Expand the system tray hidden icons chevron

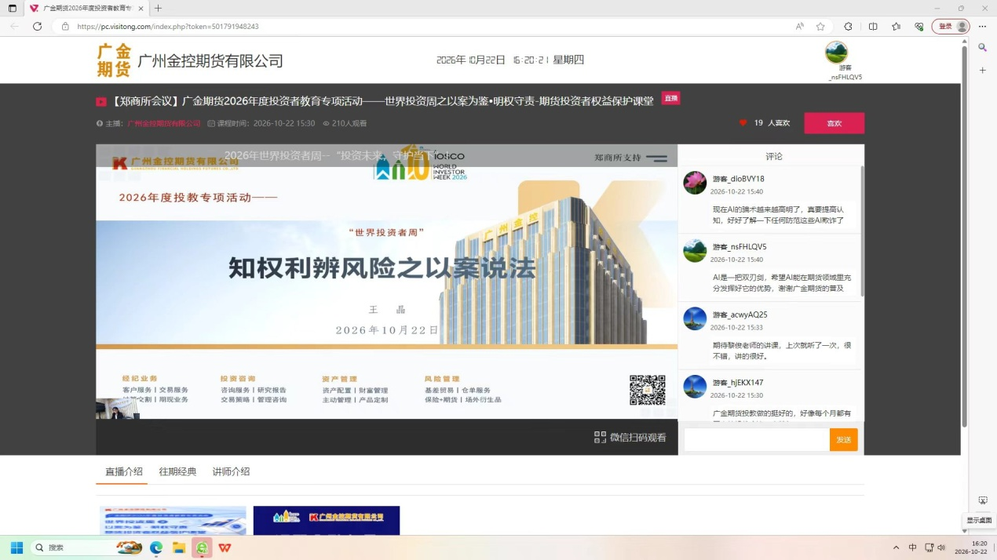tap(896, 547)
